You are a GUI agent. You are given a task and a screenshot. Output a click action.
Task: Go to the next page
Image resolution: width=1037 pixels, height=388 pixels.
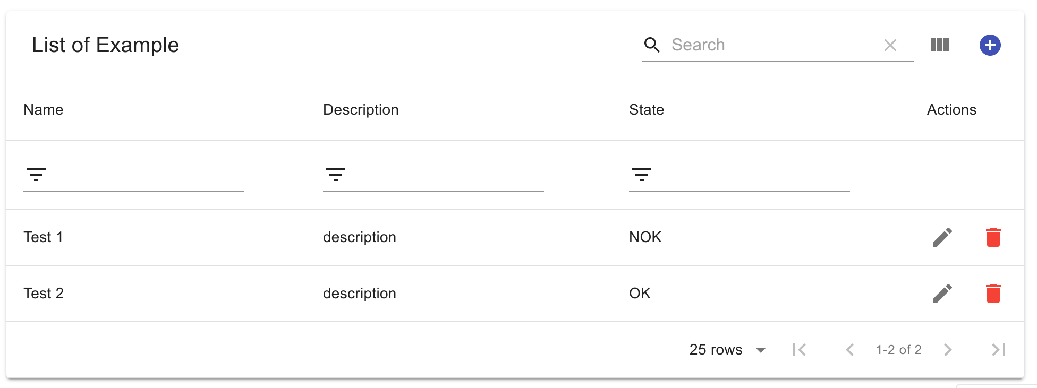coord(948,350)
